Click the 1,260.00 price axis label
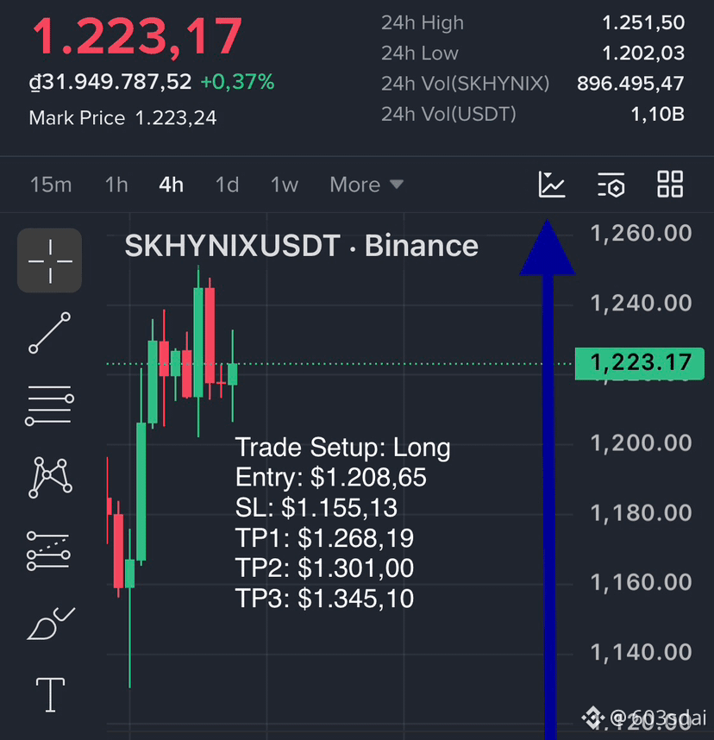Screen dimensions: 714x740 point(642,233)
